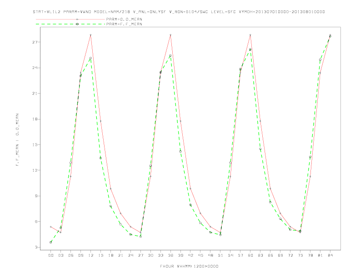Click the PARM=F.F_MEAN legend label

tap(124, 24)
